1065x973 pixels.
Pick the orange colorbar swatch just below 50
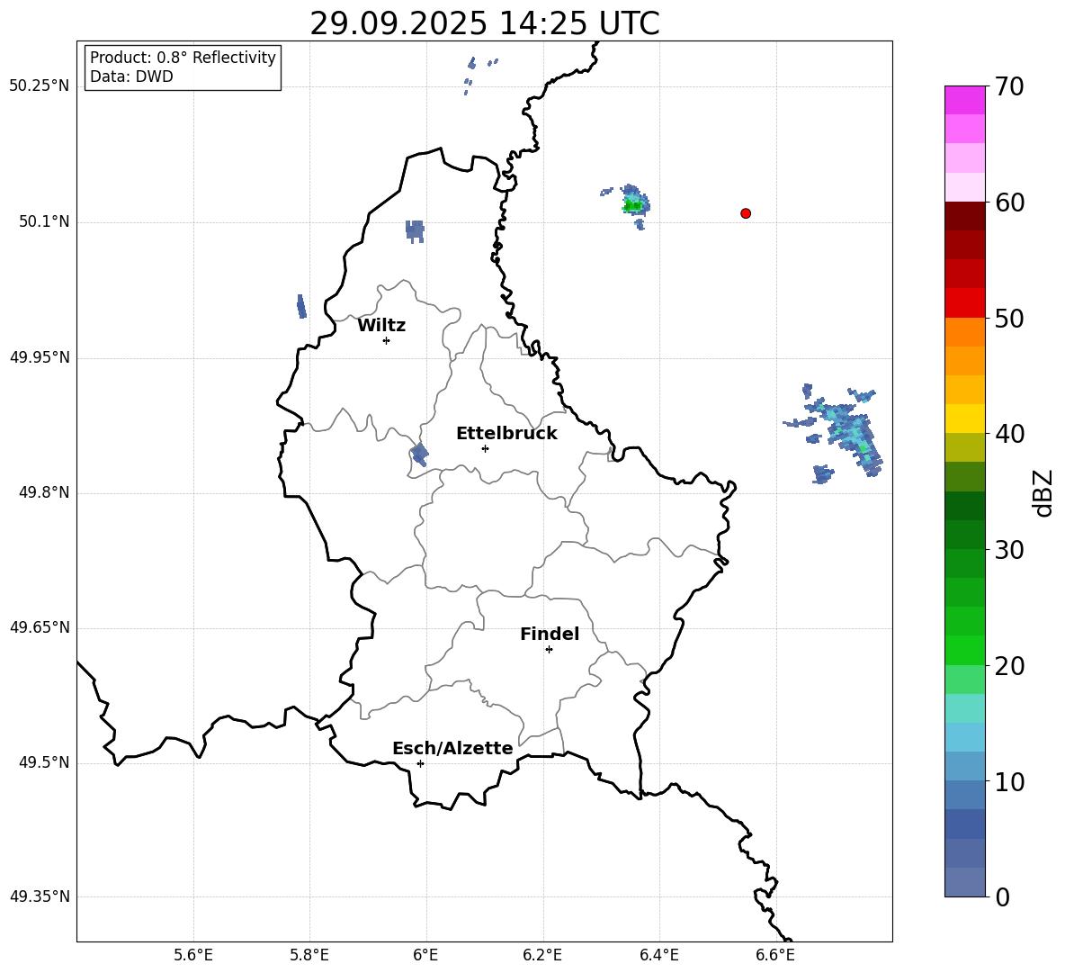[x=965, y=331]
